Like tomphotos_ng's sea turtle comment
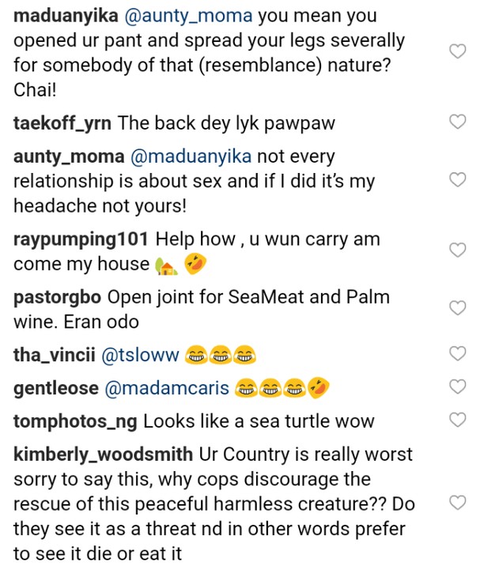This screenshot has width=480, height=569. [456, 418]
